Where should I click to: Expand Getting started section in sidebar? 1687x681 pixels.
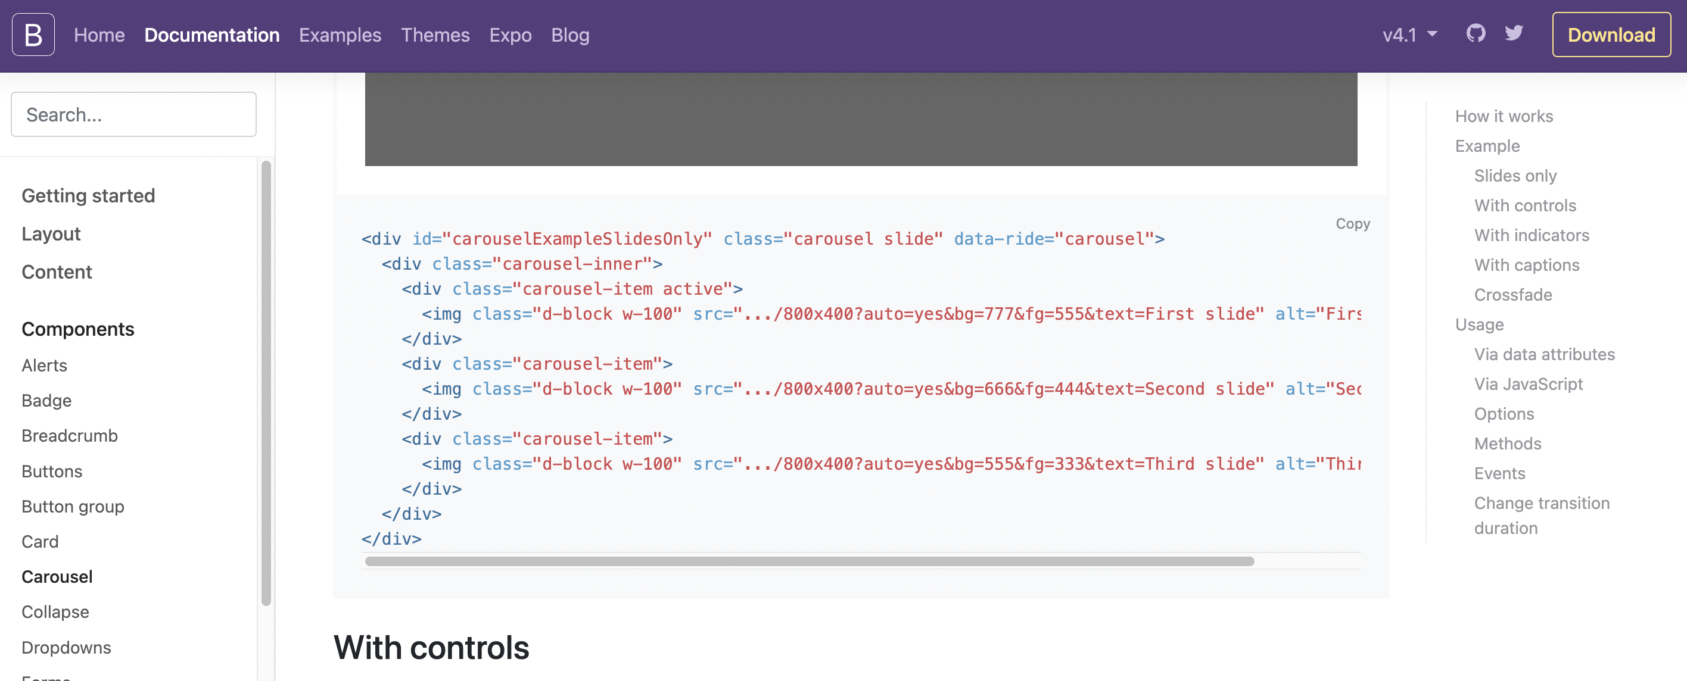coord(88,196)
